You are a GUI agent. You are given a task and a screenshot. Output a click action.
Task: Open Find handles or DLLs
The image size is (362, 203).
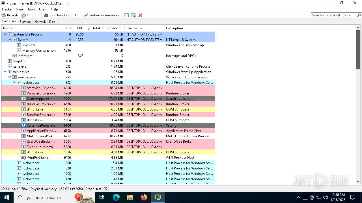[62, 15]
